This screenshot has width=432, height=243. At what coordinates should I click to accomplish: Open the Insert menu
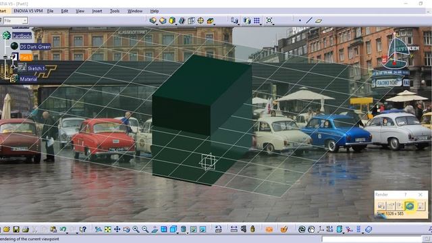(x=97, y=11)
